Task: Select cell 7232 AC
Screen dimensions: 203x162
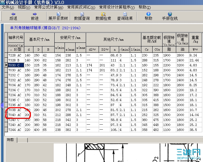Action: [x=16, y=80]
